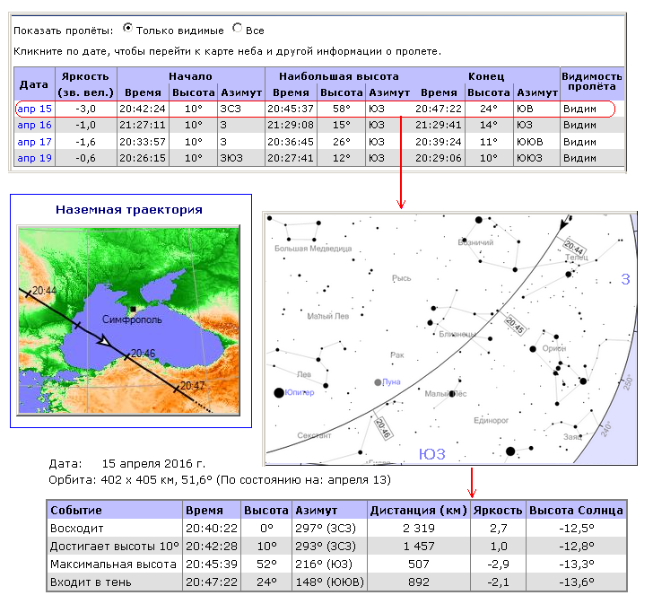Click the end time 20:29:06
The height and width of the screenshot is (604, 653).
coord(438,158)
